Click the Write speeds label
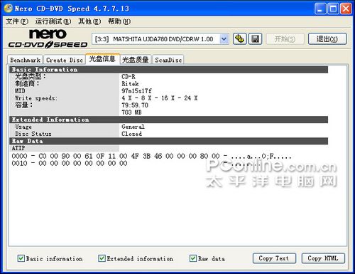Screen dimensions: 355x274 pyautogui.click(x=36, y=98)
